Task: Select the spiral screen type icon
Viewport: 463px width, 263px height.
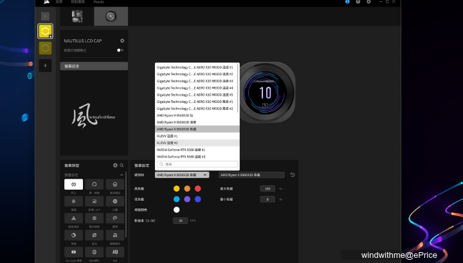Action: pos(115,218)
